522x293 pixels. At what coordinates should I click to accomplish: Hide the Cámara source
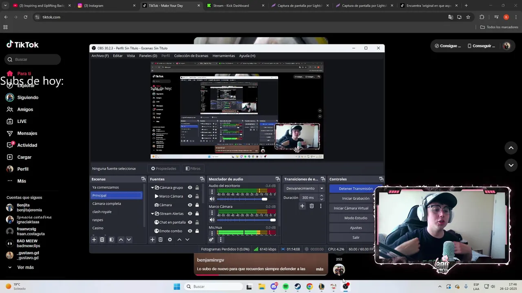(190, 205)
